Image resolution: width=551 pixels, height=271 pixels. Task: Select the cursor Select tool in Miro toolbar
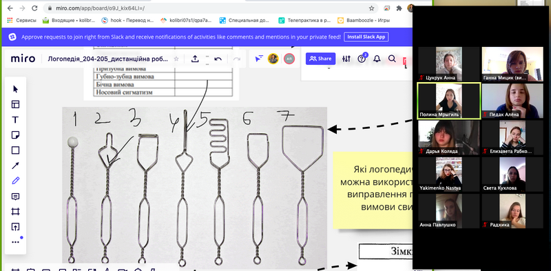tap(15, 89)
